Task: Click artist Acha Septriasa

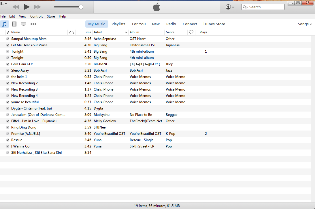Action: click(105, 39)
